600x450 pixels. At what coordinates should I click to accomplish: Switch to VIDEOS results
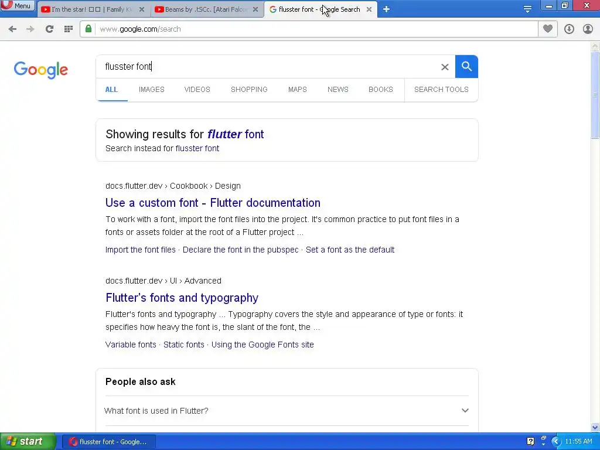pos(197,90)
